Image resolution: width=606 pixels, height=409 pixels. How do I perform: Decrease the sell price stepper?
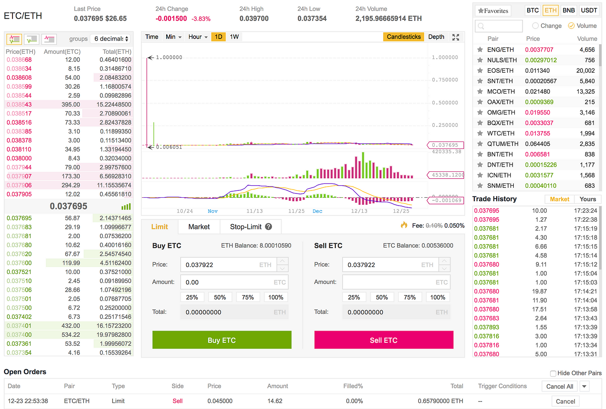[445, 268]
